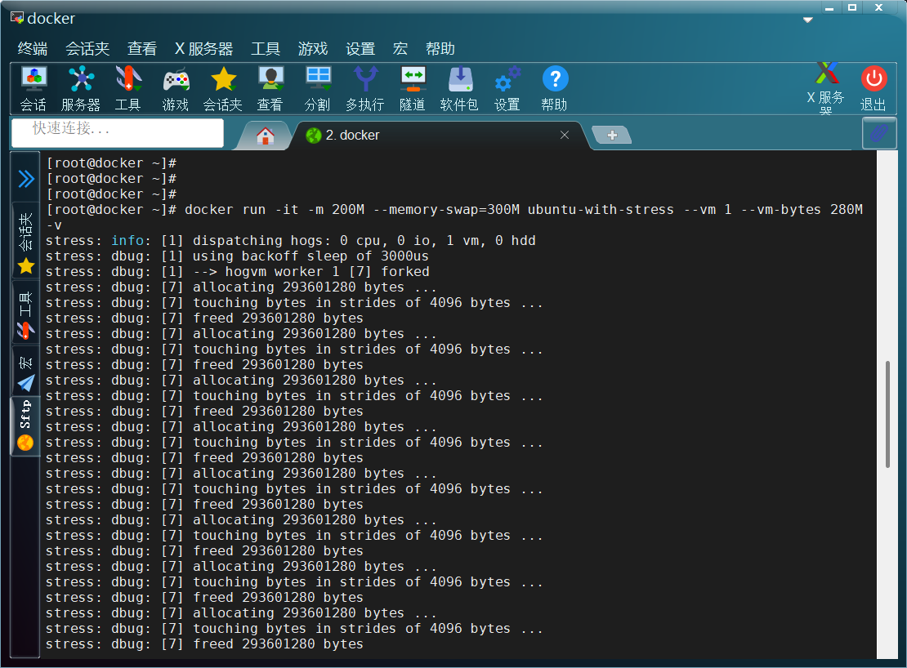Add a new tab with plus button
This screenshot has height=668, width=907.
(612, 136)
